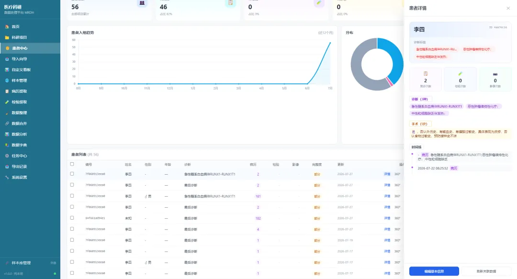Click the clipboard icon on the 46 stat card
The width and height of the screenshot is (517, 279).
[230, 3]
